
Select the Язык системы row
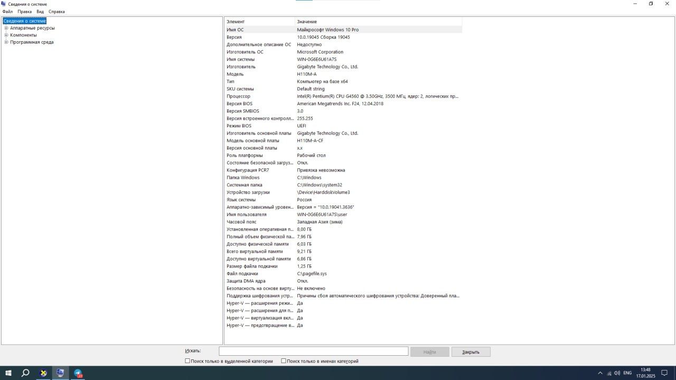(343, 200)
